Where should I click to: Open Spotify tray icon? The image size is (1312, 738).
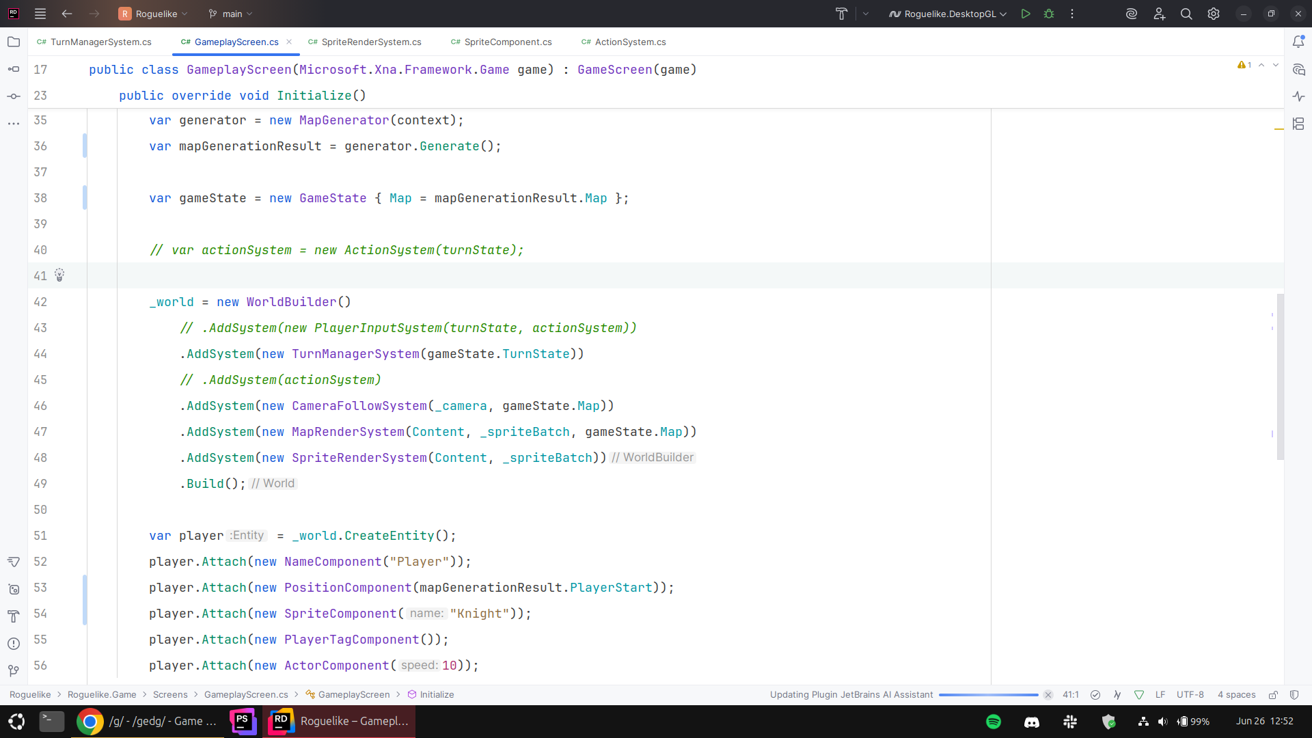tap(994, 722)
